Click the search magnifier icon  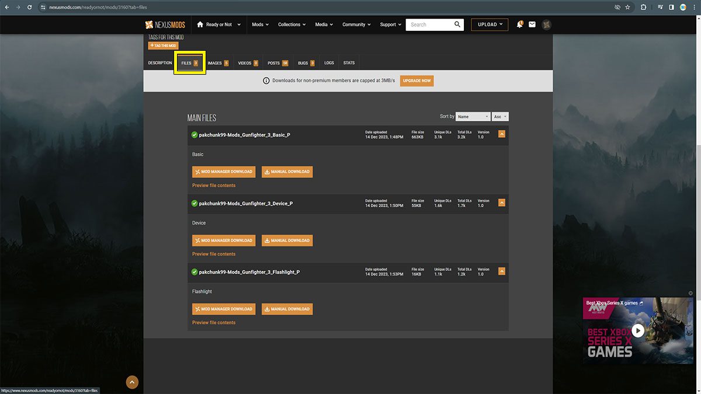tap(458, 25)
